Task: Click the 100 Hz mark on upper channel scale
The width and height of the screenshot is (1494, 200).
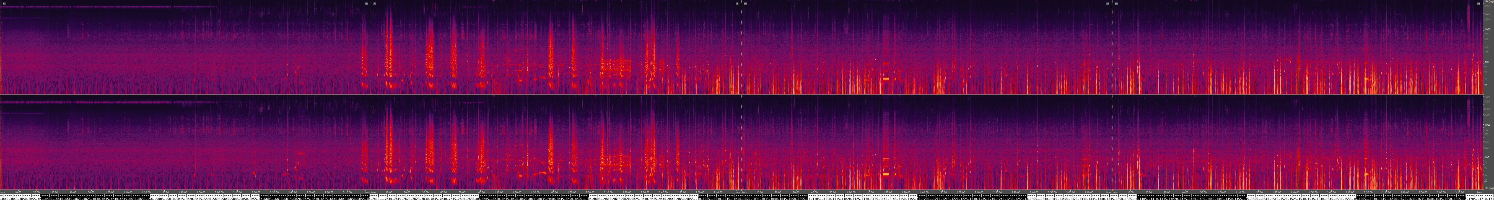Action: tap(1487, 62)
